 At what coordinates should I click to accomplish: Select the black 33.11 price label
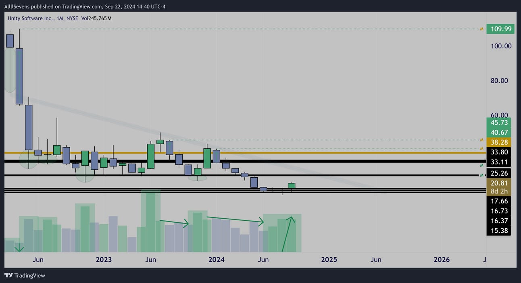pos(499,162)
